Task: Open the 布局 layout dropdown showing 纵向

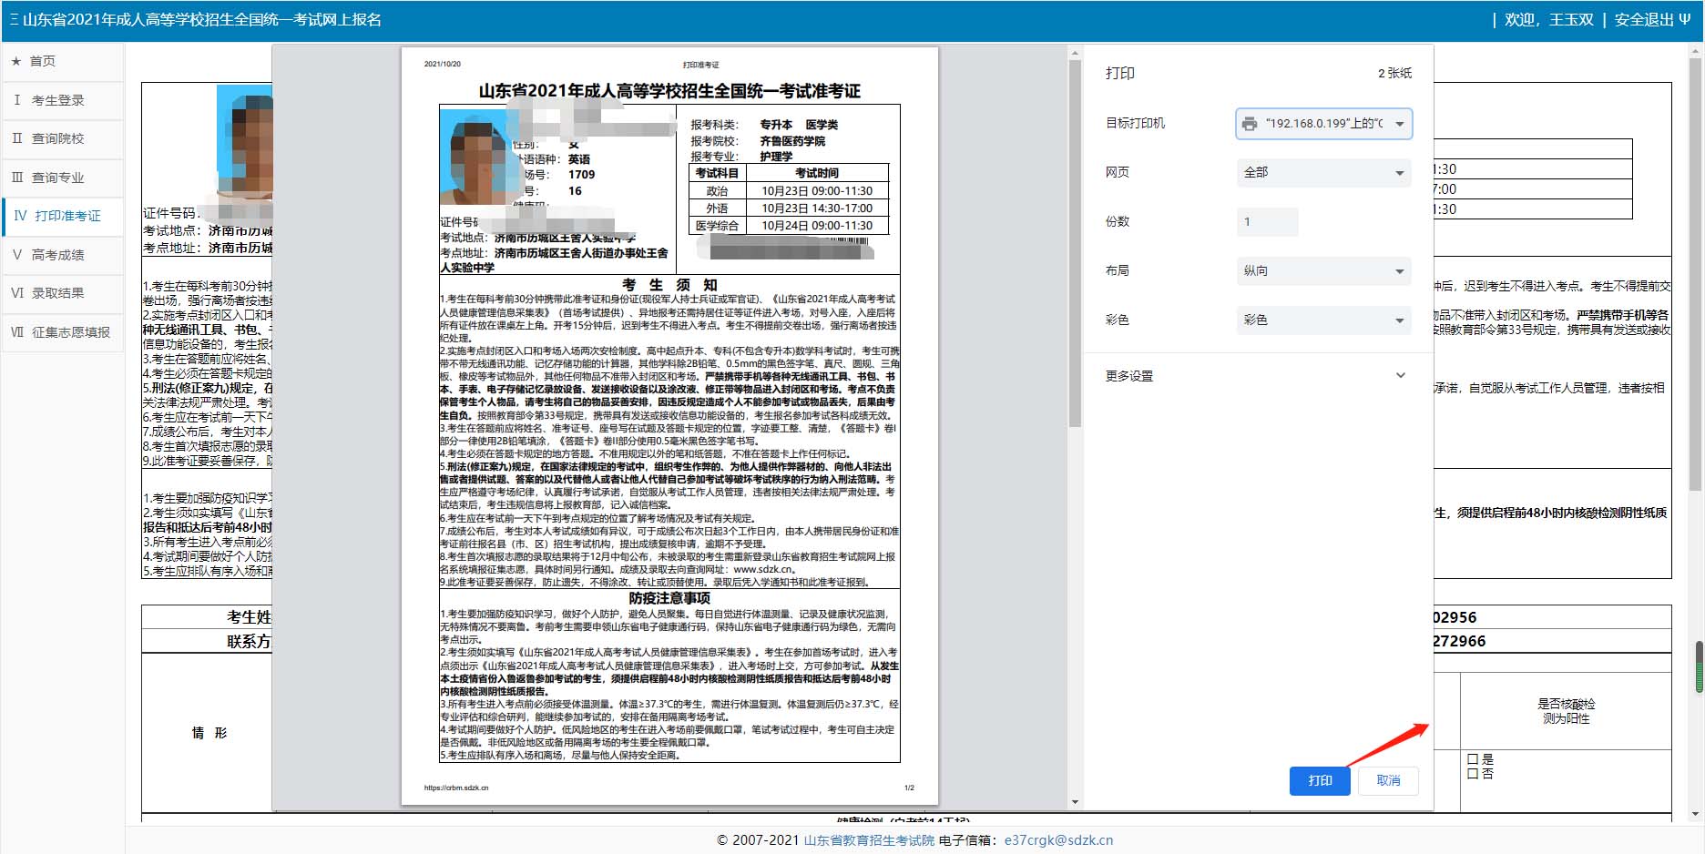Action: coord(1323,271)
